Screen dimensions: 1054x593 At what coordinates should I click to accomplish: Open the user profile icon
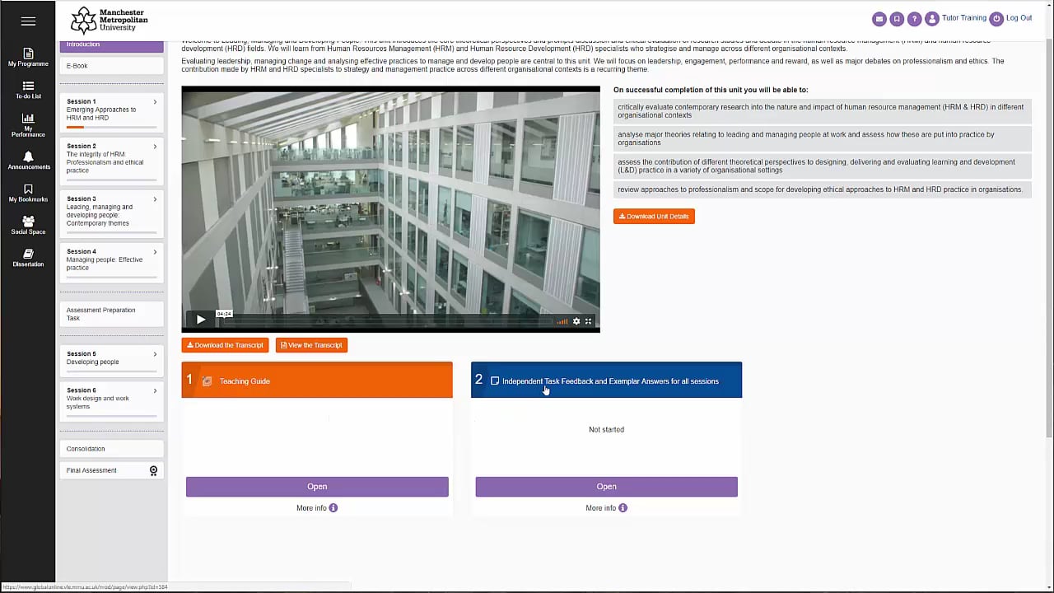coord(931,19)
